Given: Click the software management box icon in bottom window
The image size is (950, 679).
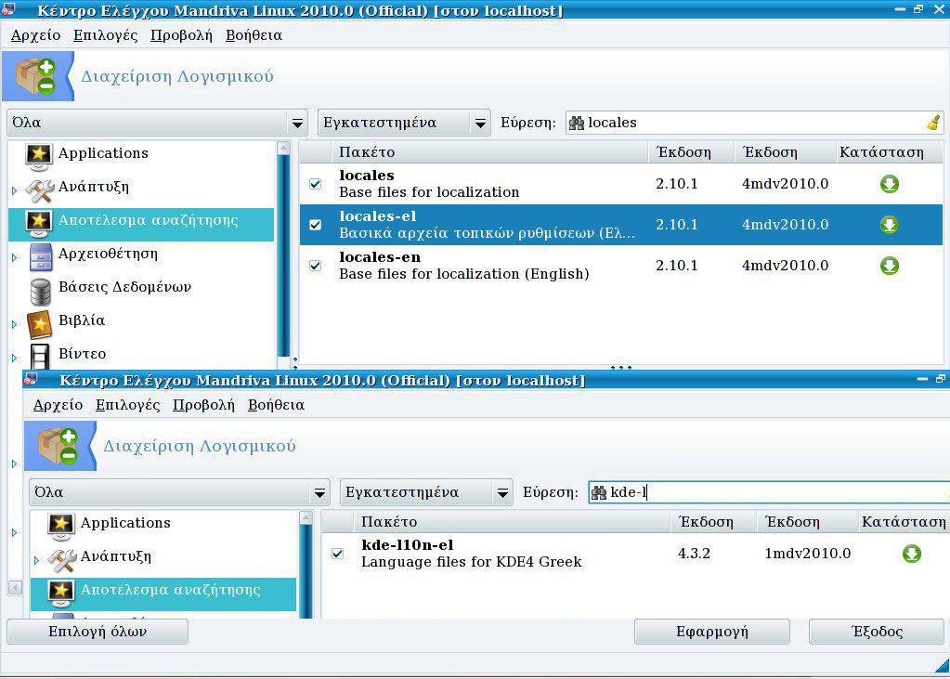Looking at the screenshot, I should [59, 446].
